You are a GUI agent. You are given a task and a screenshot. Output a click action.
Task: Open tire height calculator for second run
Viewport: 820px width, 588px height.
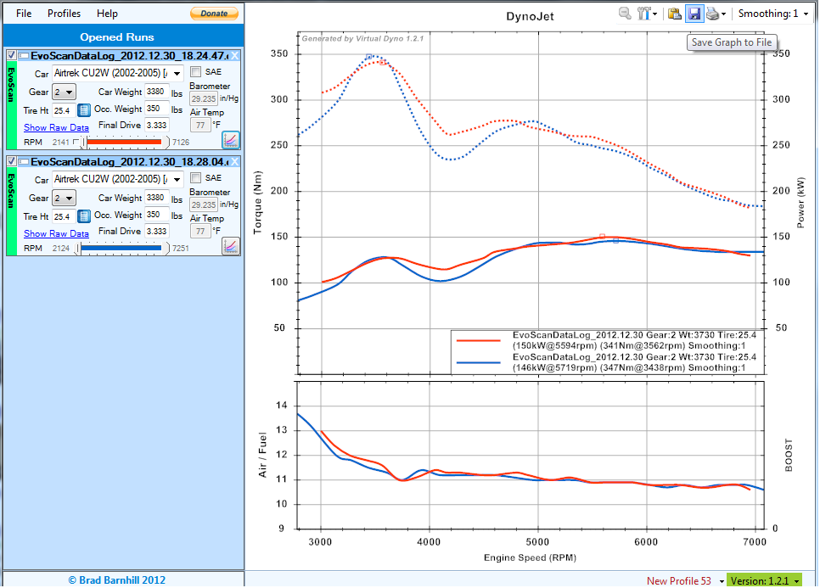pos(85,216)
